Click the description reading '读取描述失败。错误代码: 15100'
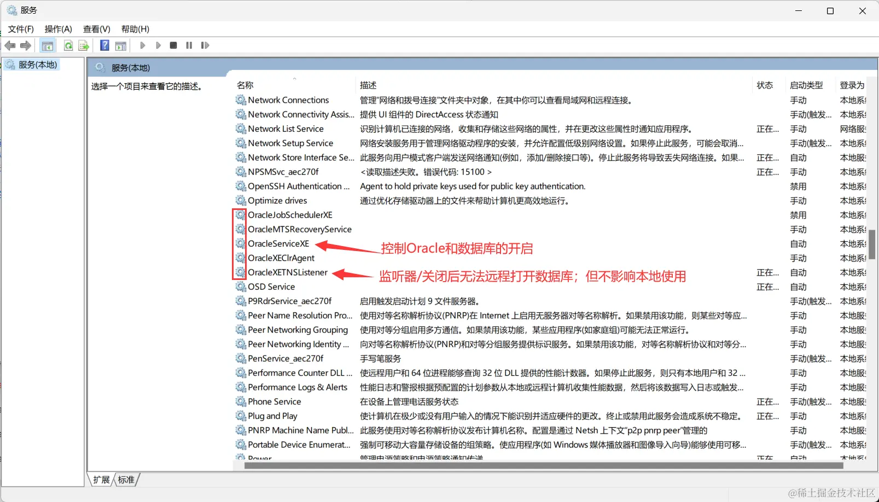 [x=426, y=172]
